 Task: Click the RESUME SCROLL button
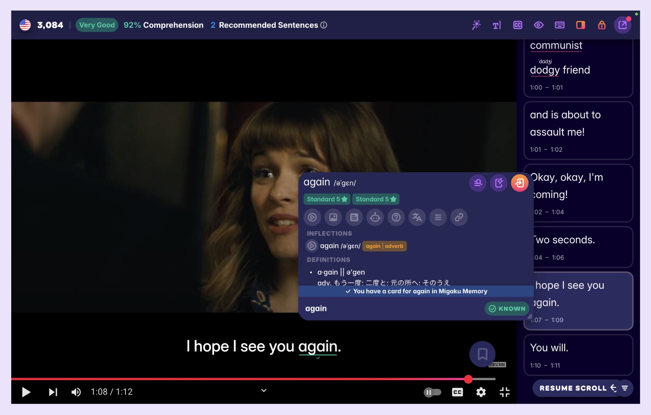573,388
